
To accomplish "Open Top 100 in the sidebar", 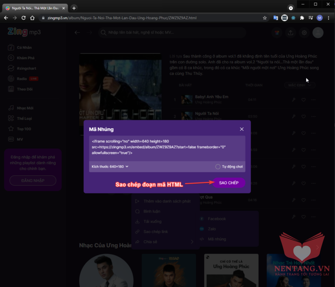I will pos(24,129).
